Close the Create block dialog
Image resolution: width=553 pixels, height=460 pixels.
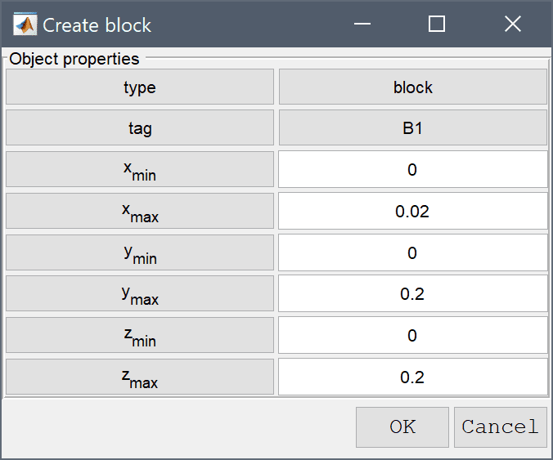tap(512, 25)
